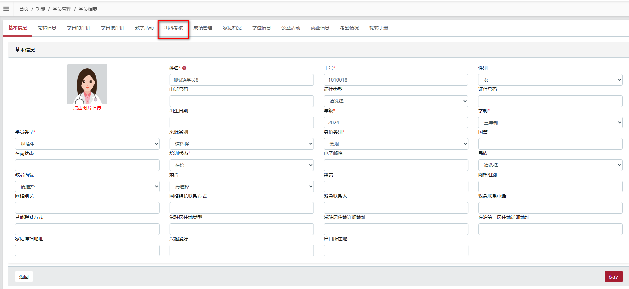Open the 学员类型 dropdown
Viewport: 629px width, 289px height.
[87, 144]
